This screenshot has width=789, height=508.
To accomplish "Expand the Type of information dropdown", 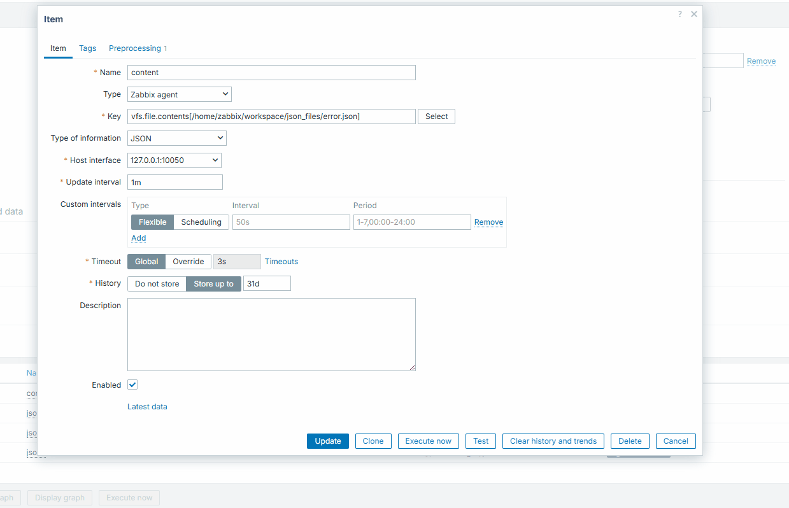I will click(x=177, y=138).
